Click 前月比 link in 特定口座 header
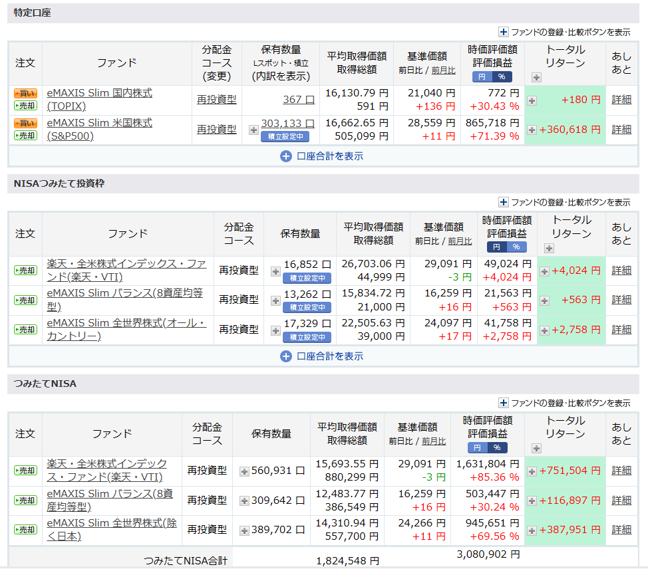648x569 pixels. pos(444,70)
